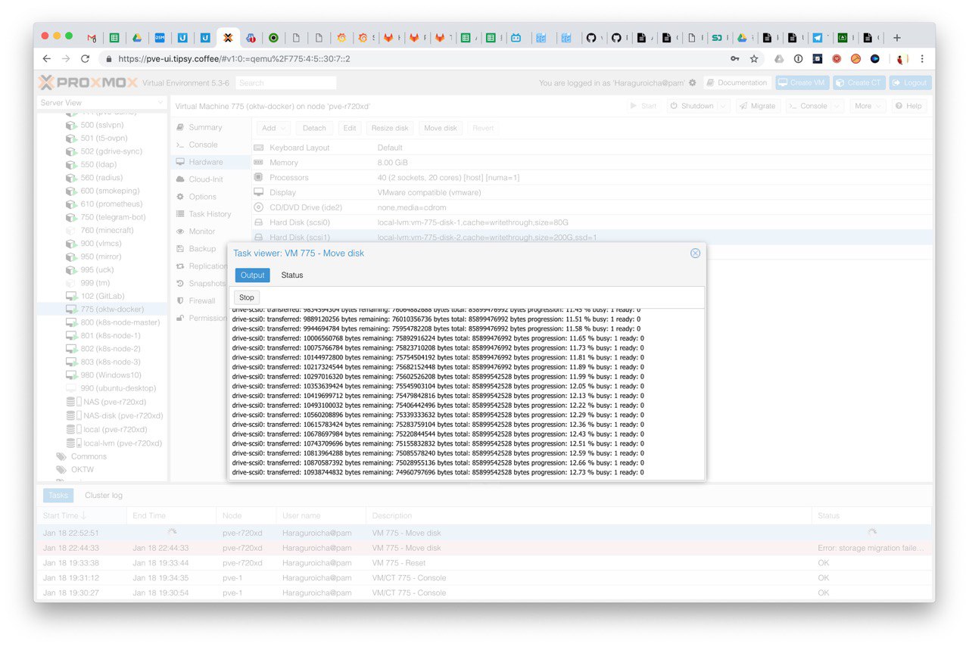The height and width of the screenshot is (647, 969).
Task: Open the Snapshots section
Action: point(200,284)
